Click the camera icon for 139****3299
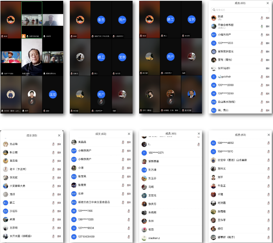 tap(267, 94)
